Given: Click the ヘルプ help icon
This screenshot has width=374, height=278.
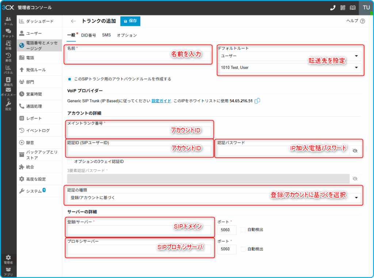Looking at the screenshot, I should click(362, 21).
